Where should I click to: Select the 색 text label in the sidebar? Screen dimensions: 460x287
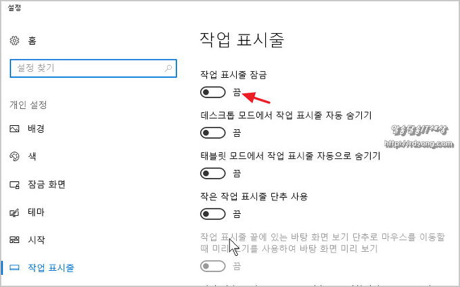pos(32,156)
